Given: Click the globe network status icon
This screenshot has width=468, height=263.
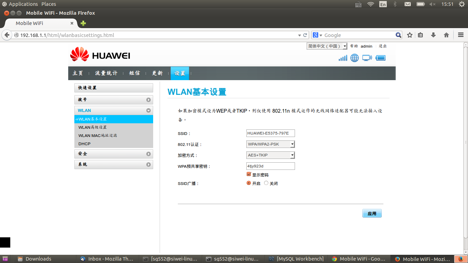Looking at the screenshot, I should [355, 58].
